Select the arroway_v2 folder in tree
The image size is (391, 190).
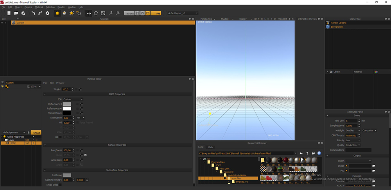click(x=242, y=182)
